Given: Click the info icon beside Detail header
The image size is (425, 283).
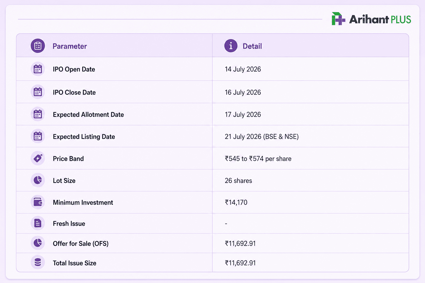Looking at the screenshot, I should point(231,46).
